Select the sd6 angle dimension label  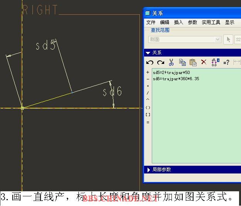(112, 91)
